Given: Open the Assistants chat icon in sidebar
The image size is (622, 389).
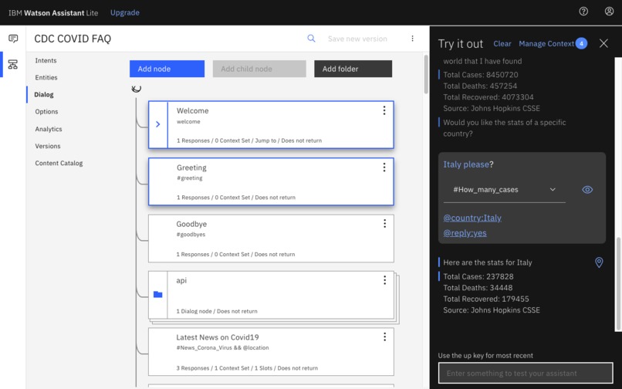Looking at the screenshot, I should (13, 39).
